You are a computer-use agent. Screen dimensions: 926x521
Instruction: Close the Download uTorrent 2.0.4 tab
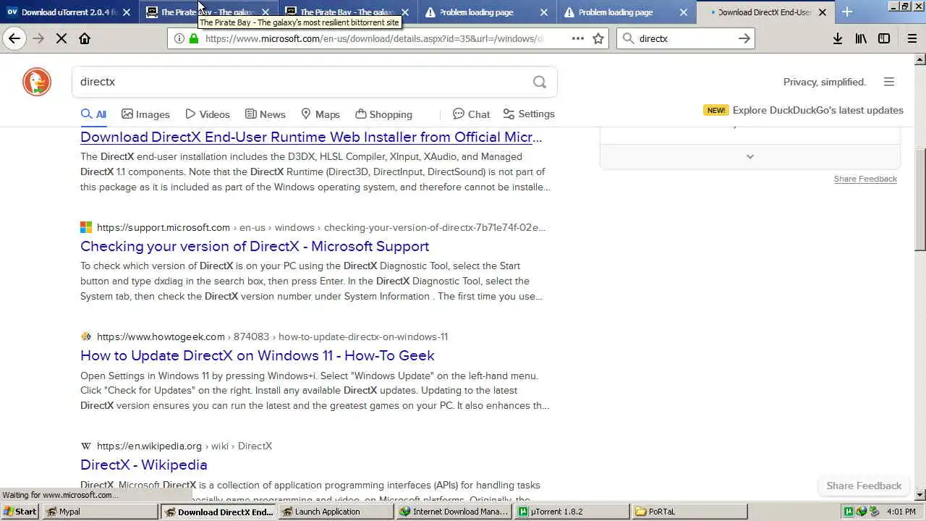click(x=127, y=12)
